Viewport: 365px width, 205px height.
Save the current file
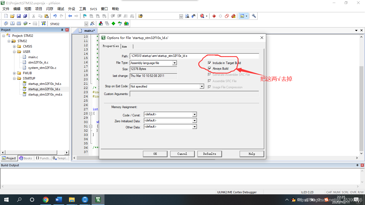click(19, 16)
